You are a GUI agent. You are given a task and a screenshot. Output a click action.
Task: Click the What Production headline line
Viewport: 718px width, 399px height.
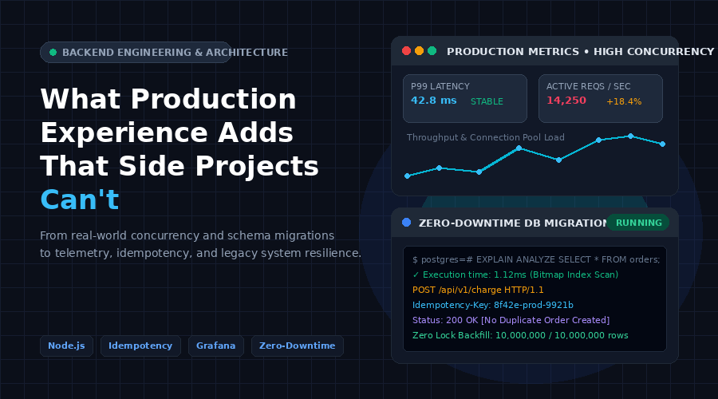(168, 99)
